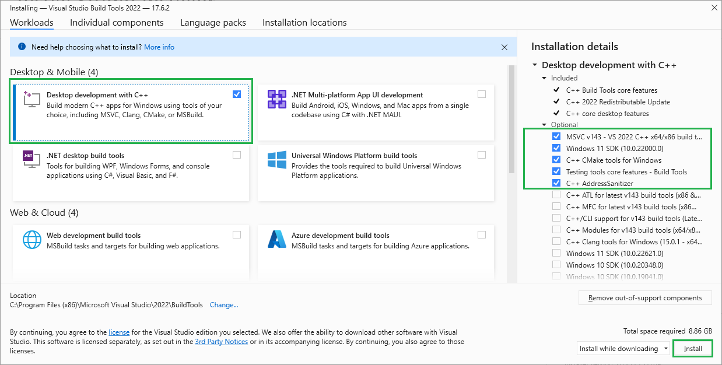
Task: Uncheck C++ AddressSanitizer option
Action: point(556,183)
